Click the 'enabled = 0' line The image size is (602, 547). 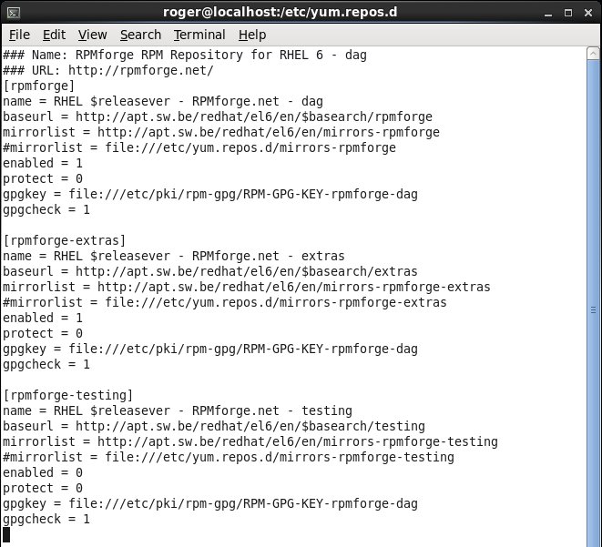pos(43,472)
